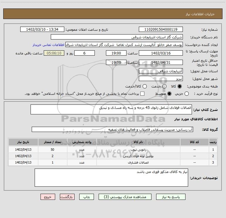Select the کالا radio button
This screenshot has height=218, width=226.
click(x=180, y=86)
